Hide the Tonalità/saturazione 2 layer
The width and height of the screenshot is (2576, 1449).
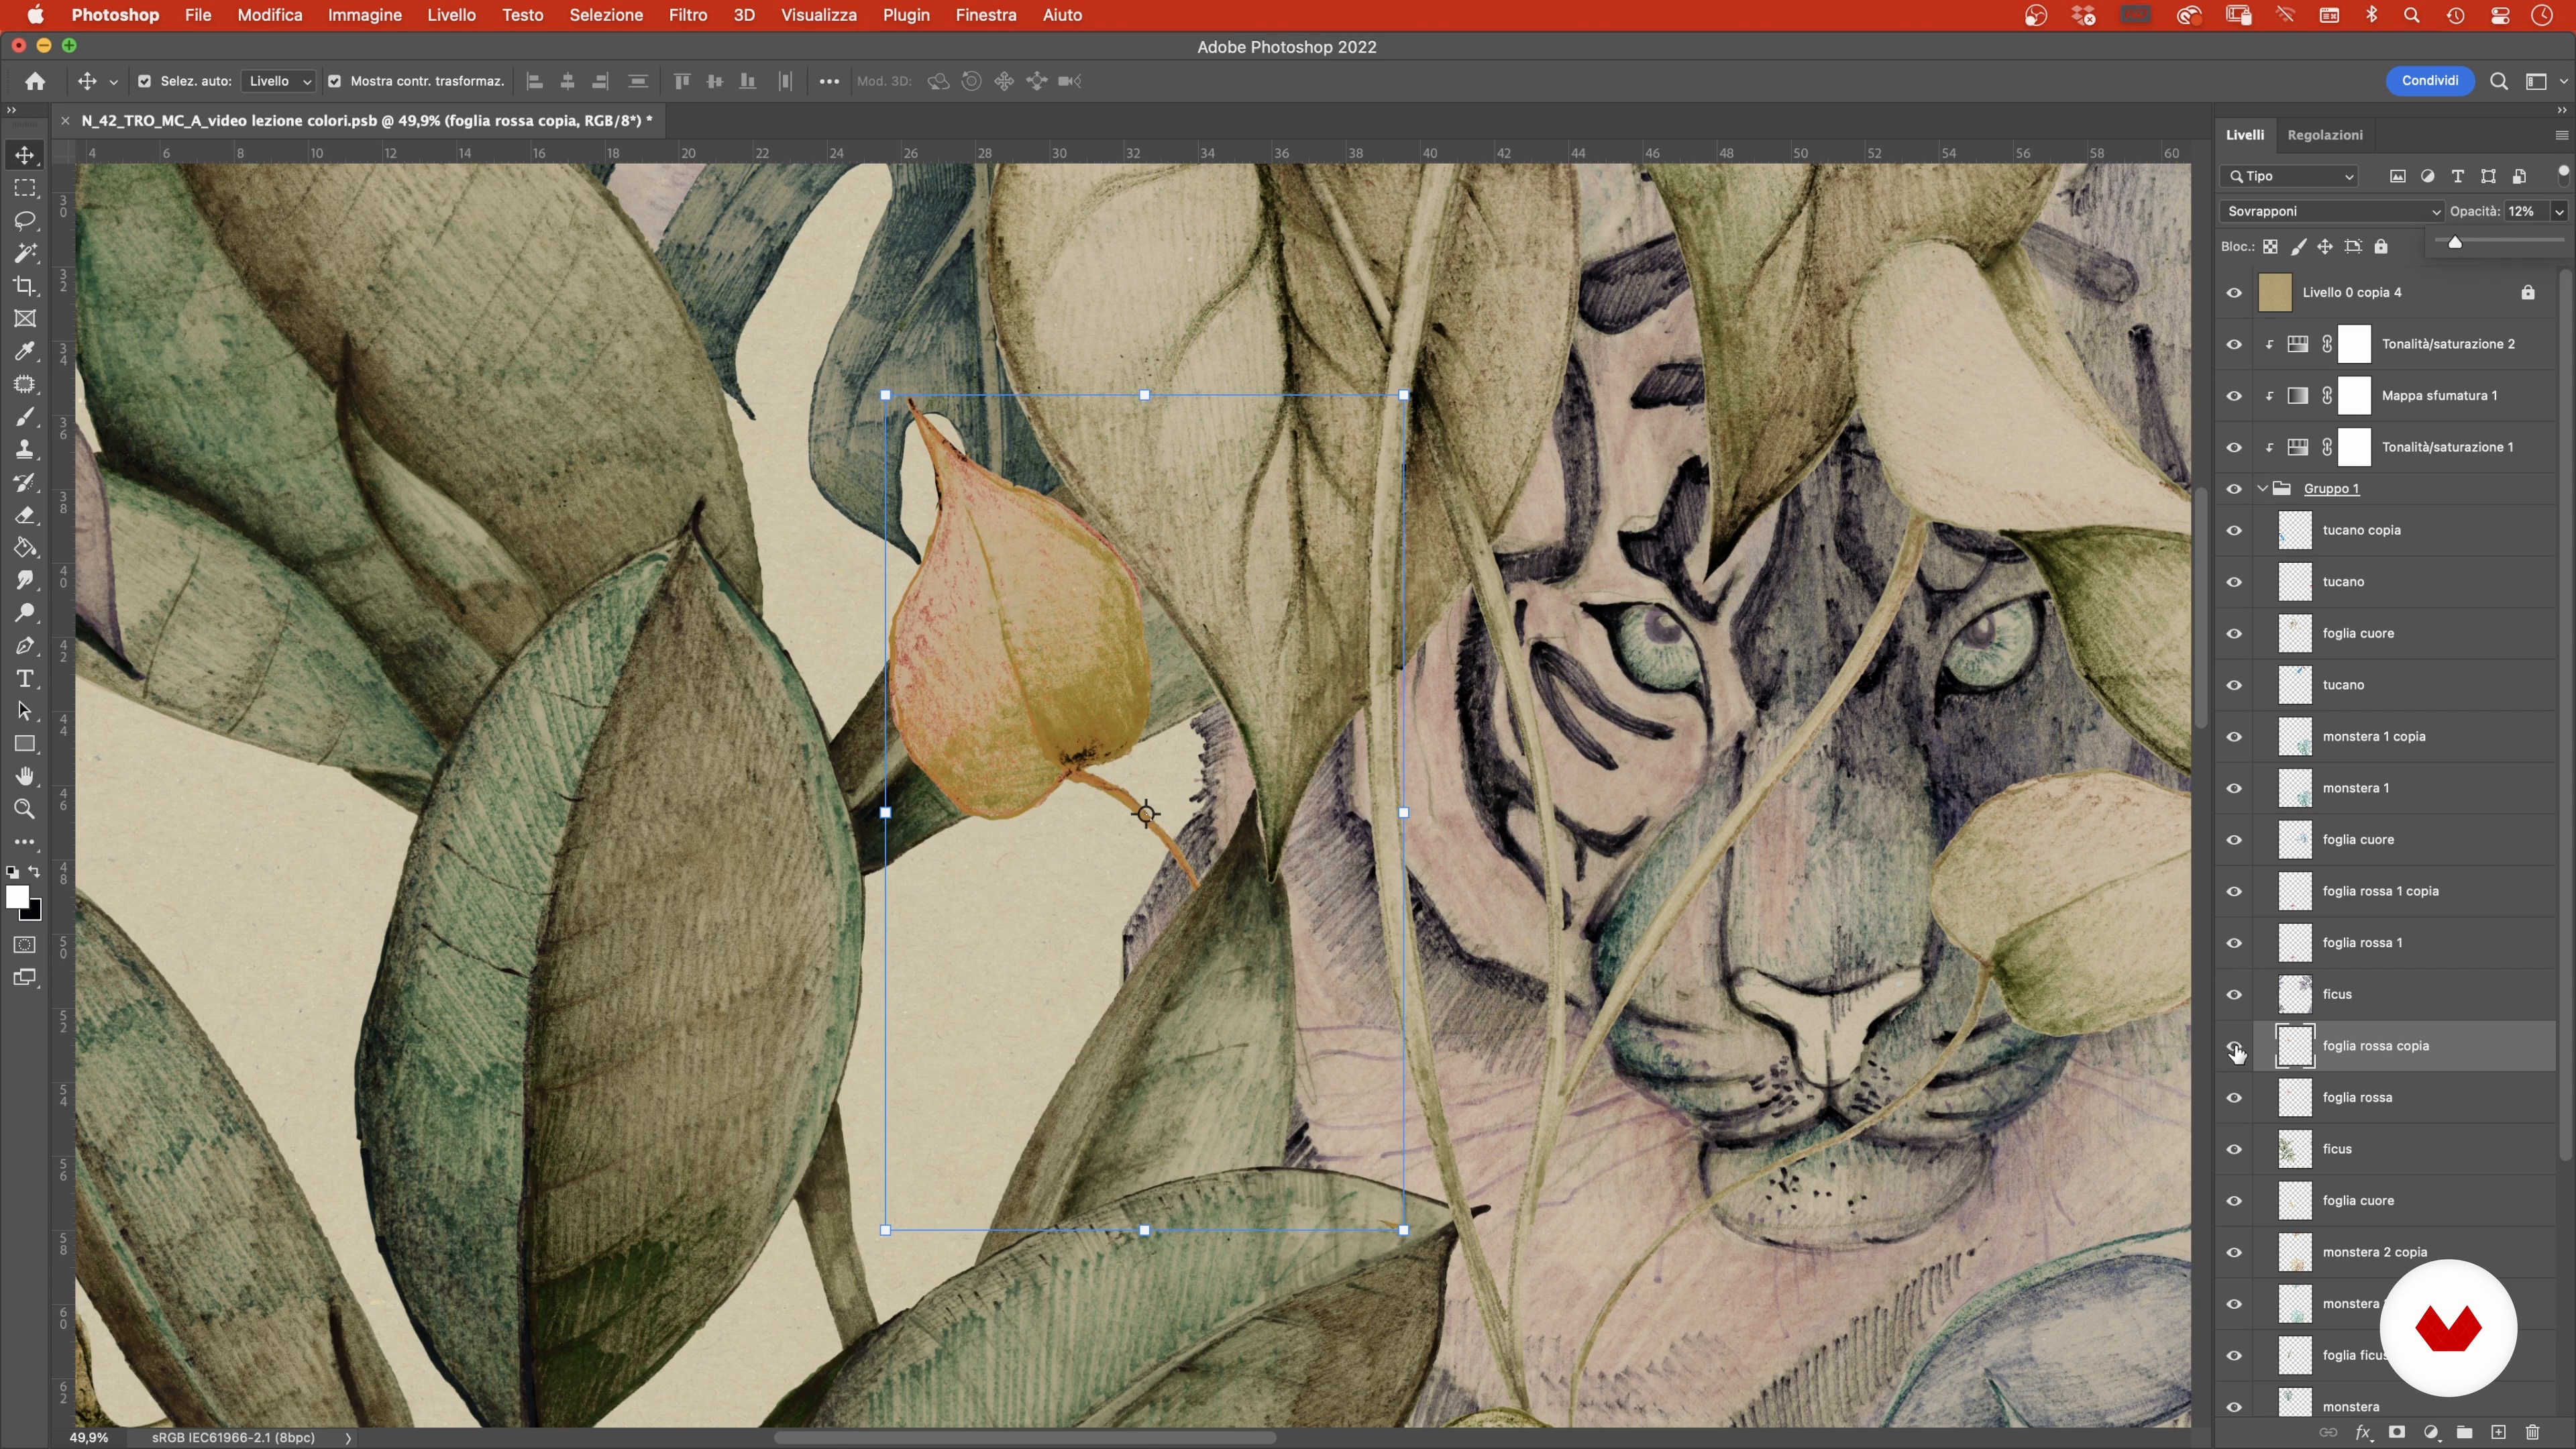pos(2234,344)
